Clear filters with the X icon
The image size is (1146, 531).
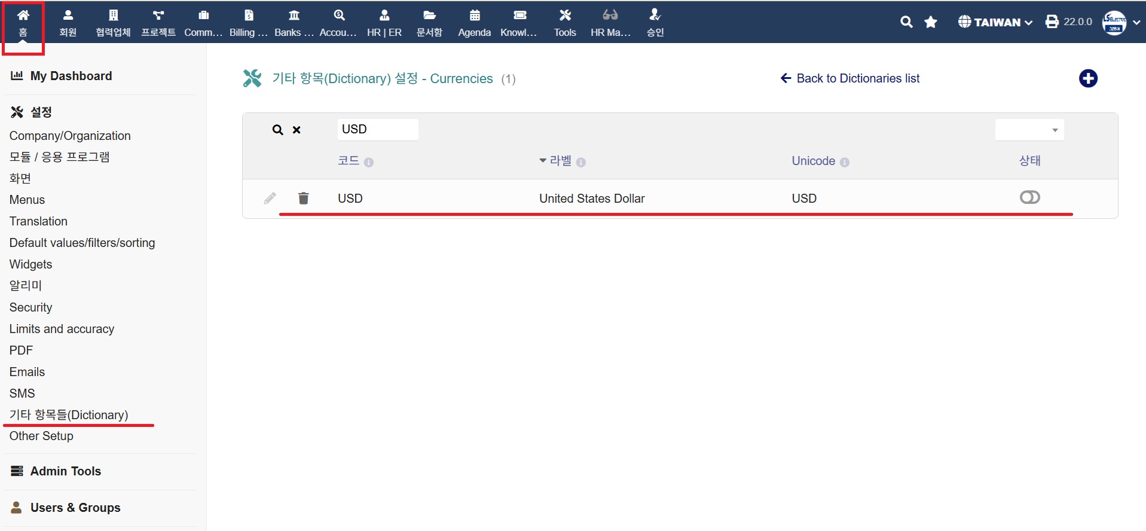[297, 130]
